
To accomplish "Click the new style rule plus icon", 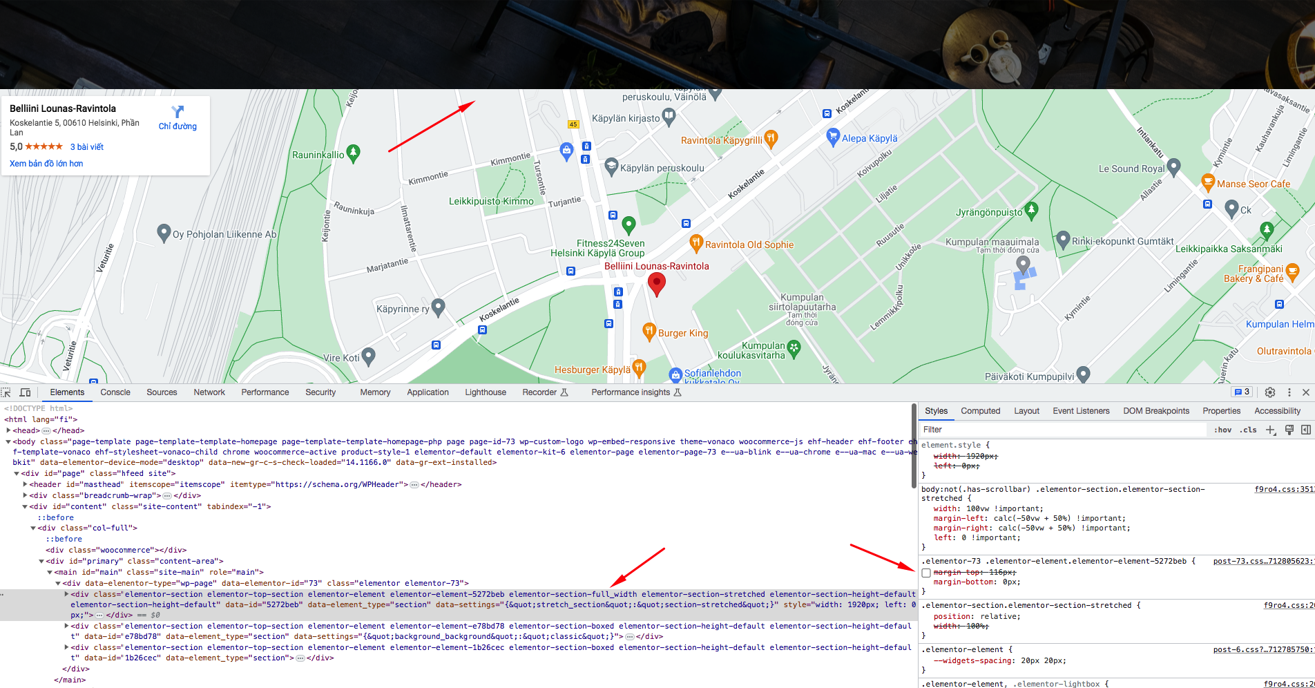I will pos(1271,430).
